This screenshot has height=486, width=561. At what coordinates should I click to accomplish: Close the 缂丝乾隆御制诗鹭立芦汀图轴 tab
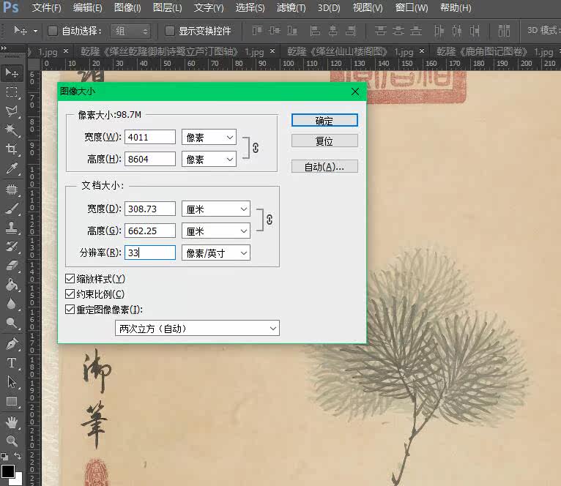(x=272, y=51)
